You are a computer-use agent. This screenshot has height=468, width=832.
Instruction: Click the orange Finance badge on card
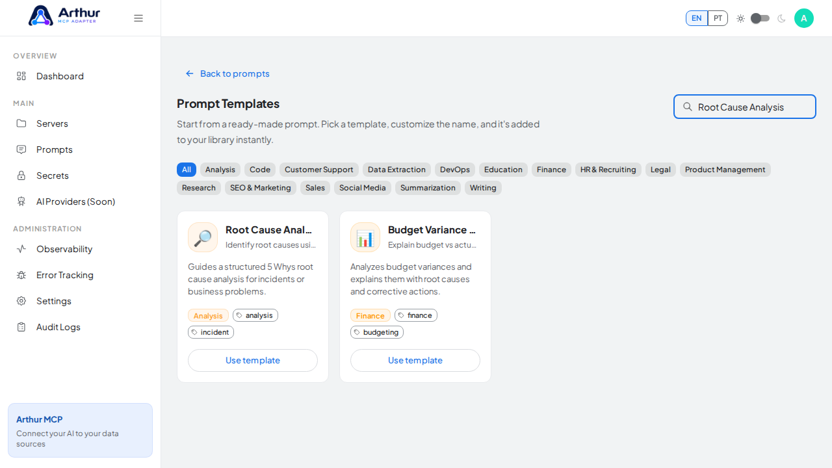point(370,315)
